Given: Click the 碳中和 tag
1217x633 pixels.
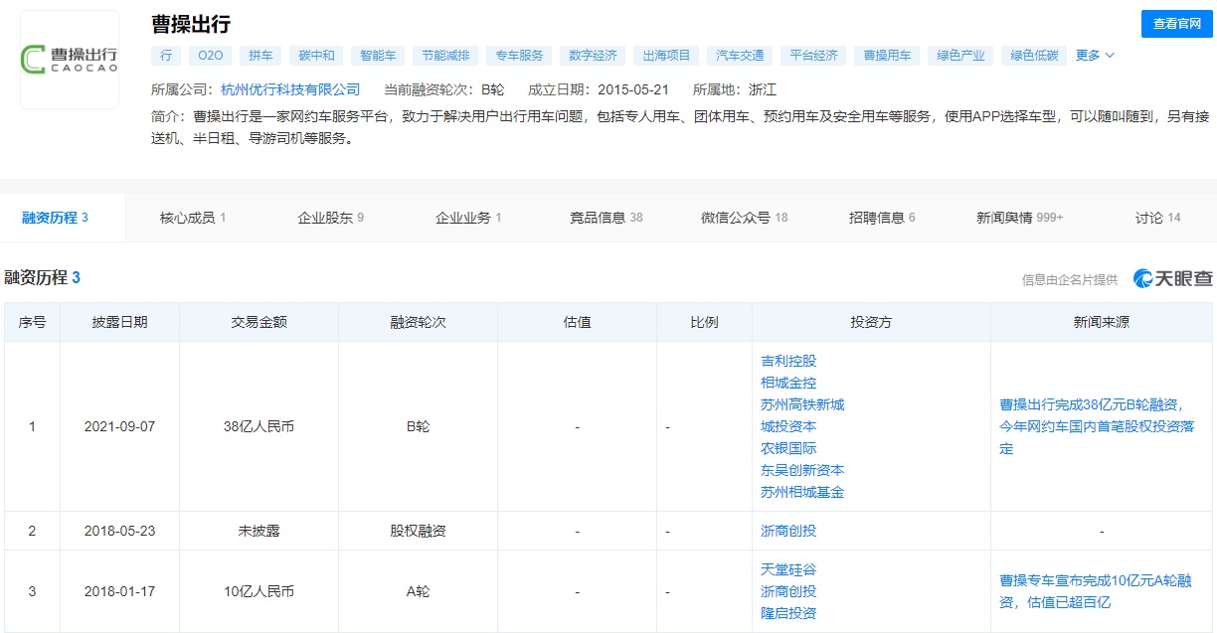Looking at the screenshot, I should 316,56.
